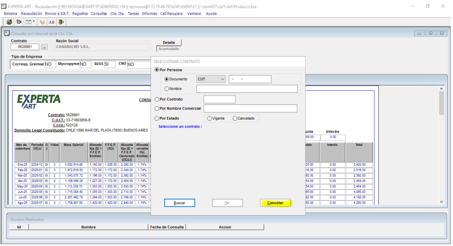
Task: Select the Nombre radio option
Action: coord(167,89)
